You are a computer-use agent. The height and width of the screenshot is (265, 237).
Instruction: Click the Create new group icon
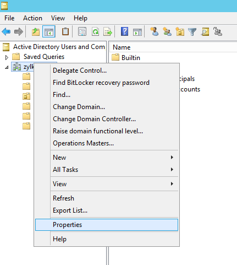[x=167, y=31]
